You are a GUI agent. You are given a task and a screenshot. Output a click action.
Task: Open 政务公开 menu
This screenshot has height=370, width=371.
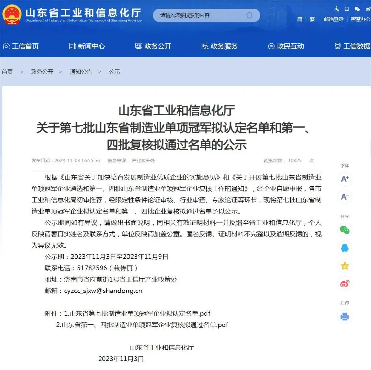click(x=158, y=46)
